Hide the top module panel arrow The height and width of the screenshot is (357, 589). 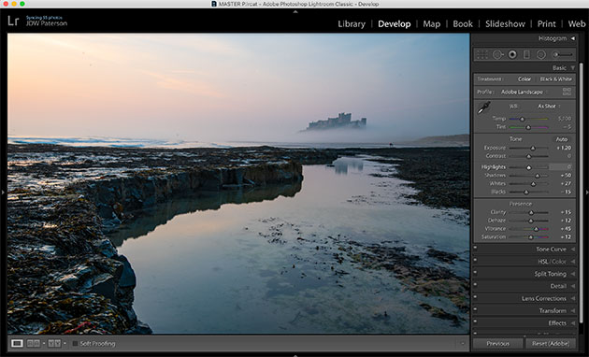pyautogui.click(x=295, y=11)
